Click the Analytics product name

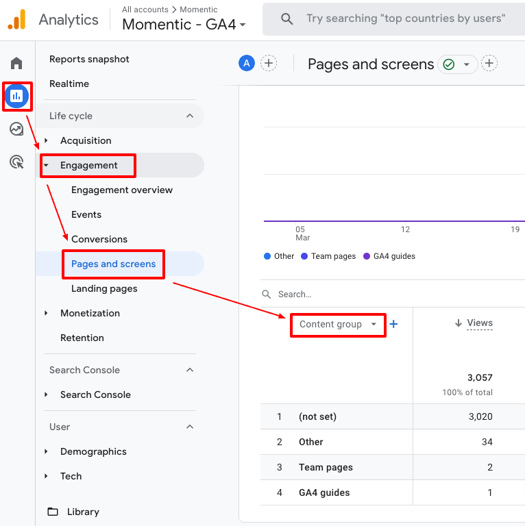[69, 20]
